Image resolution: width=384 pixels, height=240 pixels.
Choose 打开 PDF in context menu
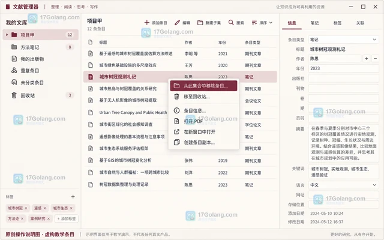203,121
